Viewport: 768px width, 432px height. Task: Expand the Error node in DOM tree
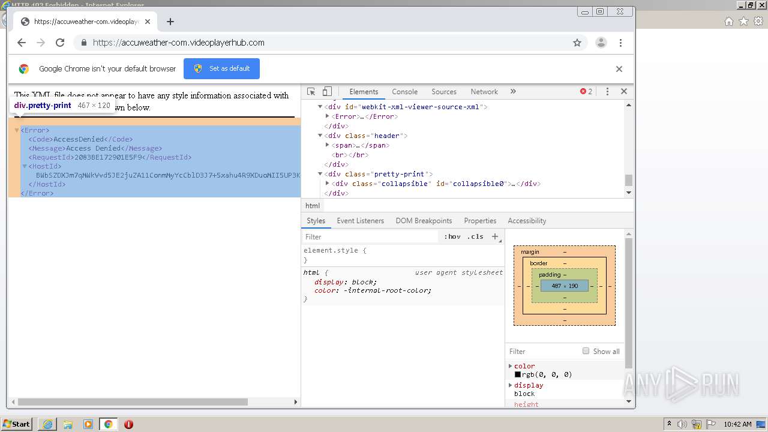(328, 116)
